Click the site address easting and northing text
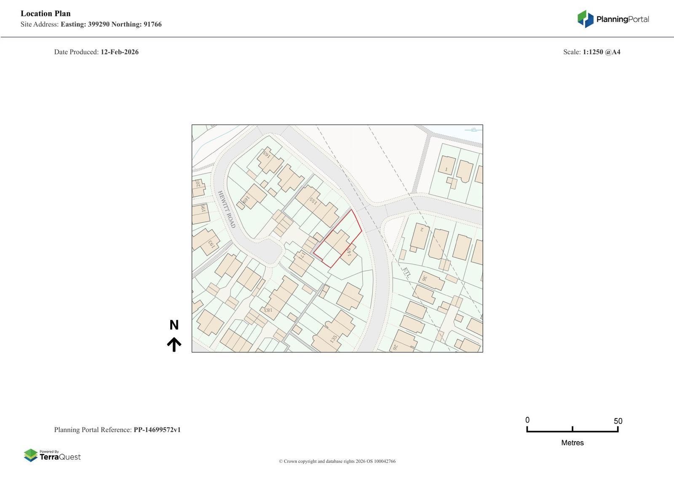This screenshot has height=477, width=674. click(111, 24)
